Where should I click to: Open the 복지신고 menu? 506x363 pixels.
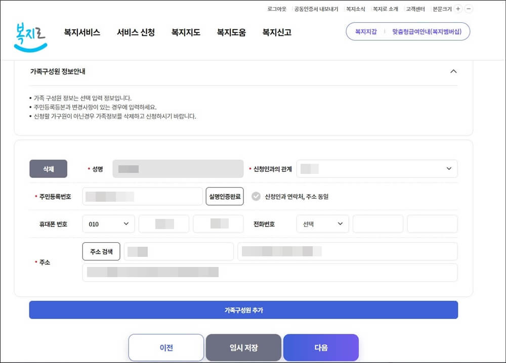[x=275, y=31]
